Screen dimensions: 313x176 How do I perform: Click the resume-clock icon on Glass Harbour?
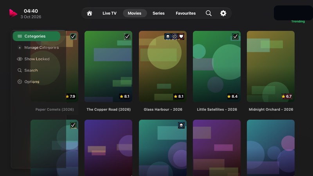tap(174, 36)
